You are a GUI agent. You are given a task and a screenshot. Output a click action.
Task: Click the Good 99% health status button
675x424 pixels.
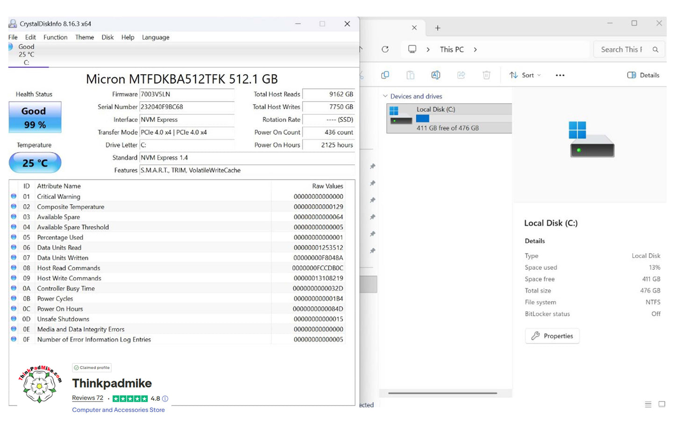coord(35,118)
